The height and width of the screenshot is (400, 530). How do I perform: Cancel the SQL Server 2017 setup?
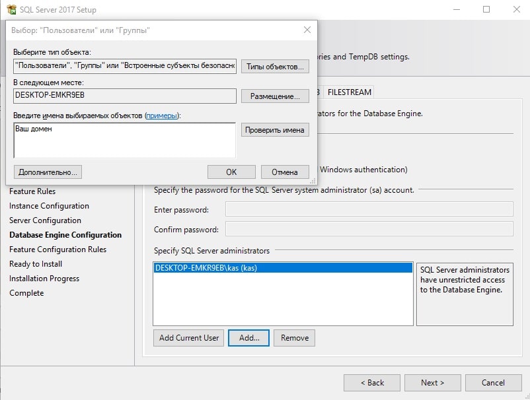pos(493,383)
